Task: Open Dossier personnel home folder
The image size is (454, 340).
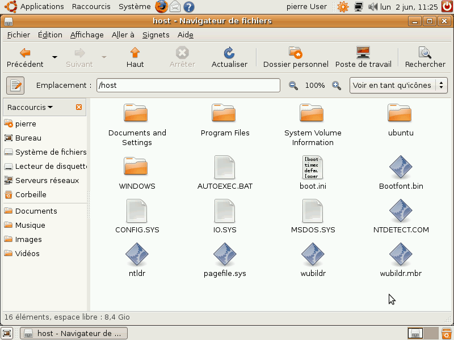Action: coord(296,58)
